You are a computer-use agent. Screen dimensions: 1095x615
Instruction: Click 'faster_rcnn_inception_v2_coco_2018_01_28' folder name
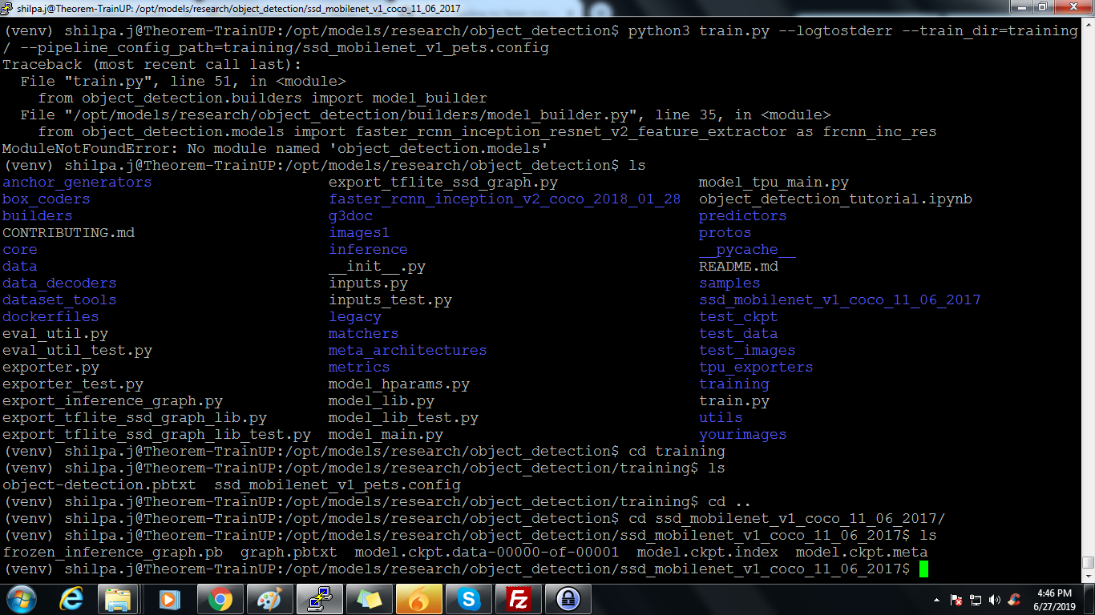click(505, 199)
